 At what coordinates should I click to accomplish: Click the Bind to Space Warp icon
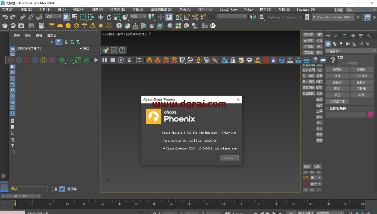pyautogui.click(x=39, y=17)
